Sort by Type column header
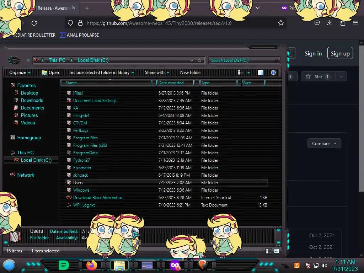Image resolution: width=364 pixels, height=273 pixels. 218,83
